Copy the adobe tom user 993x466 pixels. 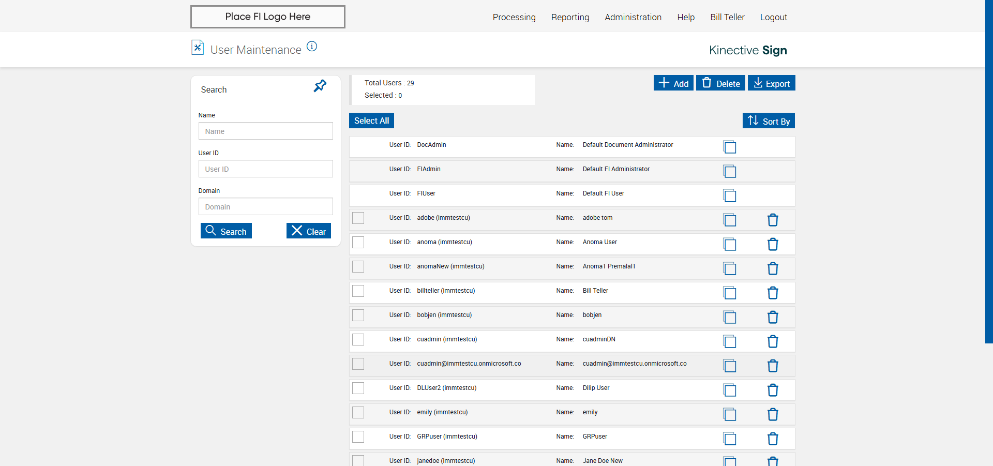click(730, 220)
